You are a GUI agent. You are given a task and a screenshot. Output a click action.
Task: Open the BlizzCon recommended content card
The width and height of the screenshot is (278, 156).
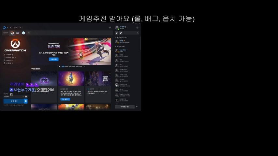tap(98, 87)
